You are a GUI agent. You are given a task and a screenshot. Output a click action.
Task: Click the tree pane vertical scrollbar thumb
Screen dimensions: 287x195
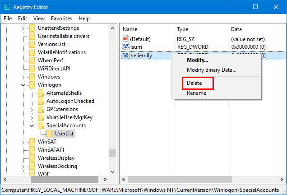113,152
